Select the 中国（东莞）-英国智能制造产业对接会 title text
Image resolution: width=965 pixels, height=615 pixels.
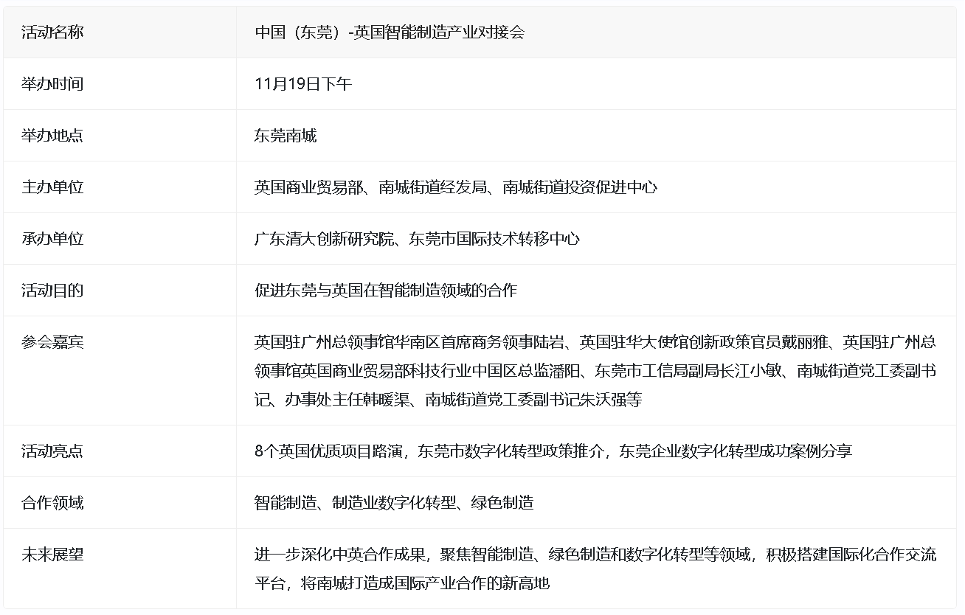389,32
